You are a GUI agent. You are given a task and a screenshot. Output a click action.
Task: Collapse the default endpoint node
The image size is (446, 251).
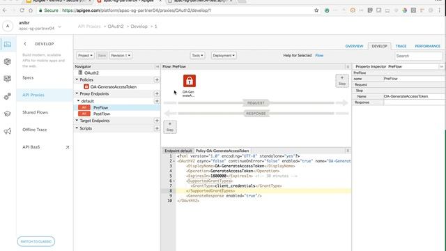(79, 100)
